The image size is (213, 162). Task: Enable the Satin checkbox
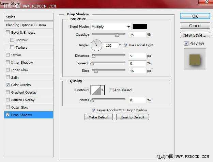point(8,77)
